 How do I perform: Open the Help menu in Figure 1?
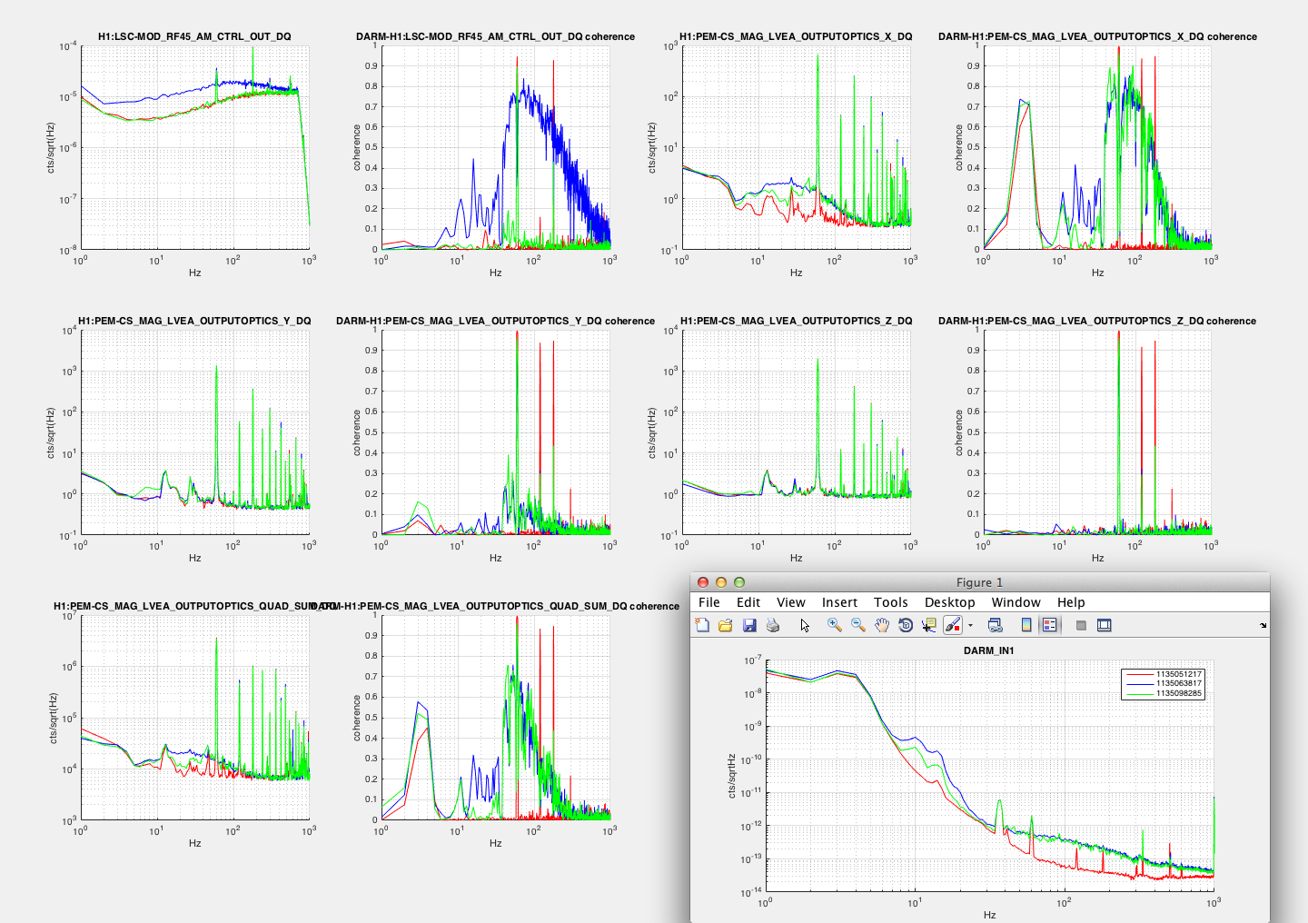tap(1071, 602)
